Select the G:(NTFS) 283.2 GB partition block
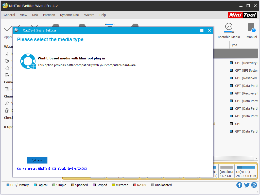Viewport: 260px width, 195px height. (246, 171)
